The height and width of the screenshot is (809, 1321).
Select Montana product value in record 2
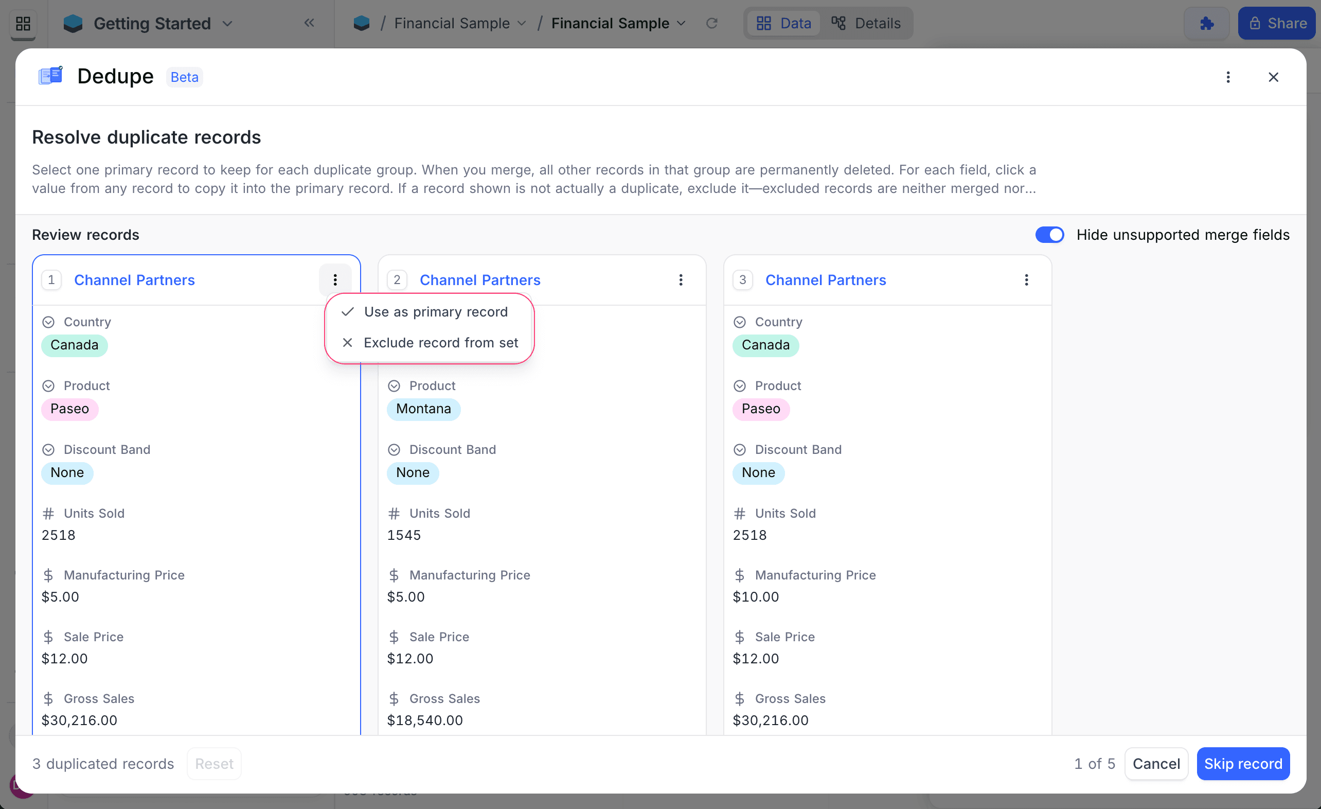(x=423, y=409)
